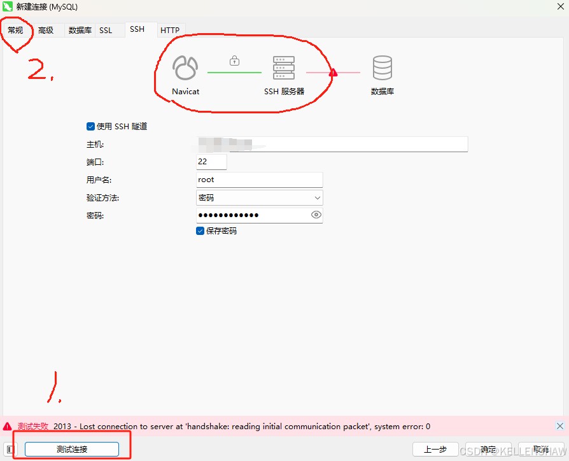Close the 新建连接 dialog window
569x461 pixels.
(560, 6)
